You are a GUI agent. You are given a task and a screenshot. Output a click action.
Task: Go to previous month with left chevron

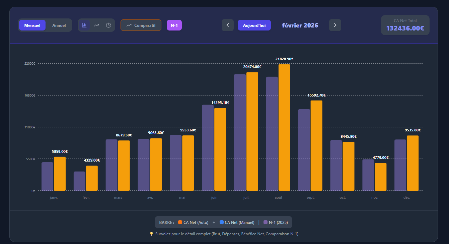(228, 25)
